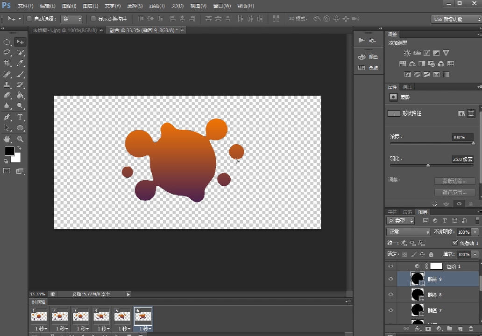
Task: Pick the Horizontal Type tool
Action: [21, 117]
